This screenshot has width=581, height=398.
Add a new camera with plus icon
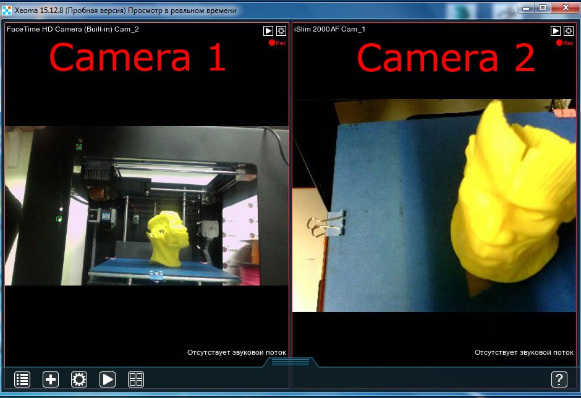(x=51, y=379)
